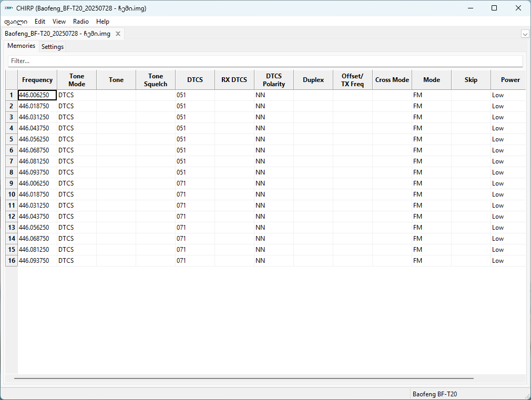The width and height of the screenshot is (531, 400).
Task: Click the DTCS column header
Action: click(x=195, y=80)
